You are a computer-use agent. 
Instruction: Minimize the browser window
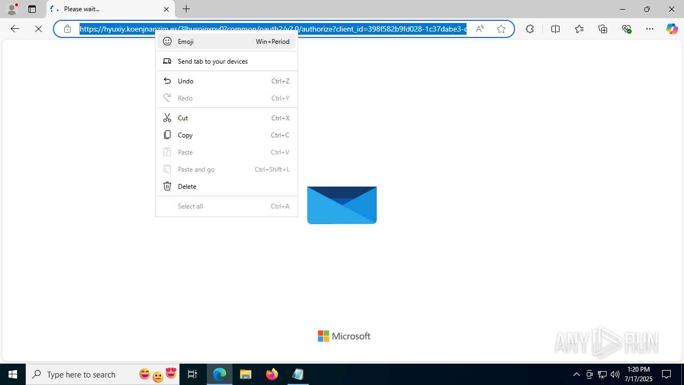[622, 9]
